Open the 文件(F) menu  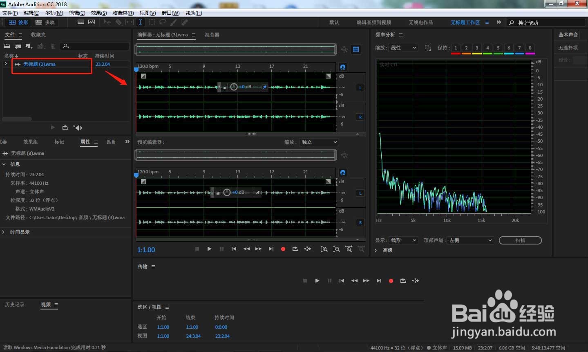coord(10,13)
